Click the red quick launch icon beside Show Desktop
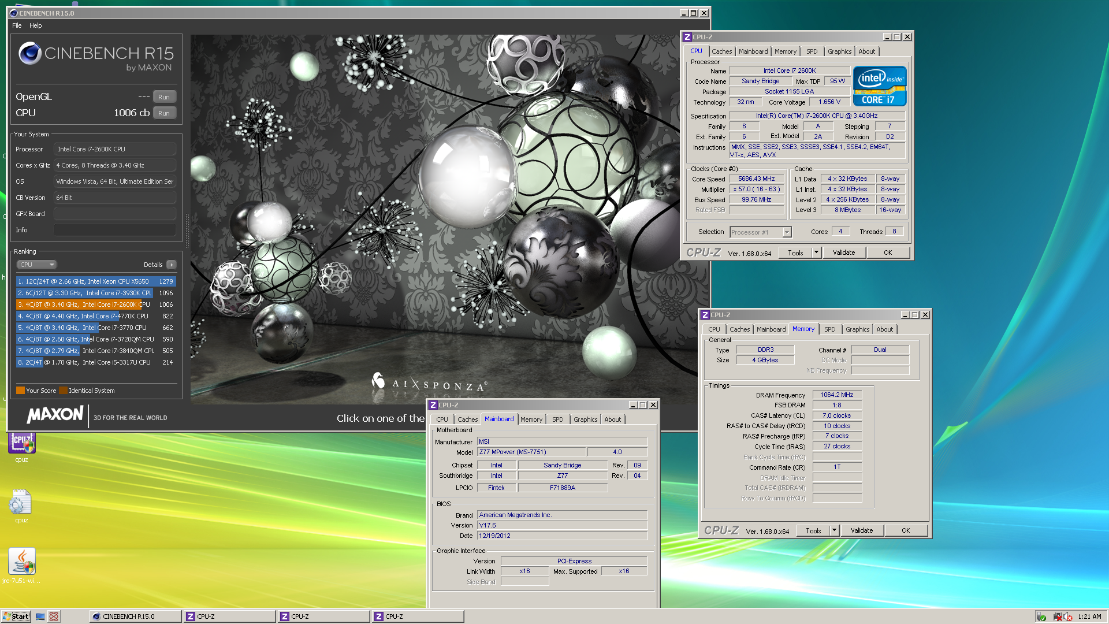This screenshot has width=1109, height=624. [54, 616]
